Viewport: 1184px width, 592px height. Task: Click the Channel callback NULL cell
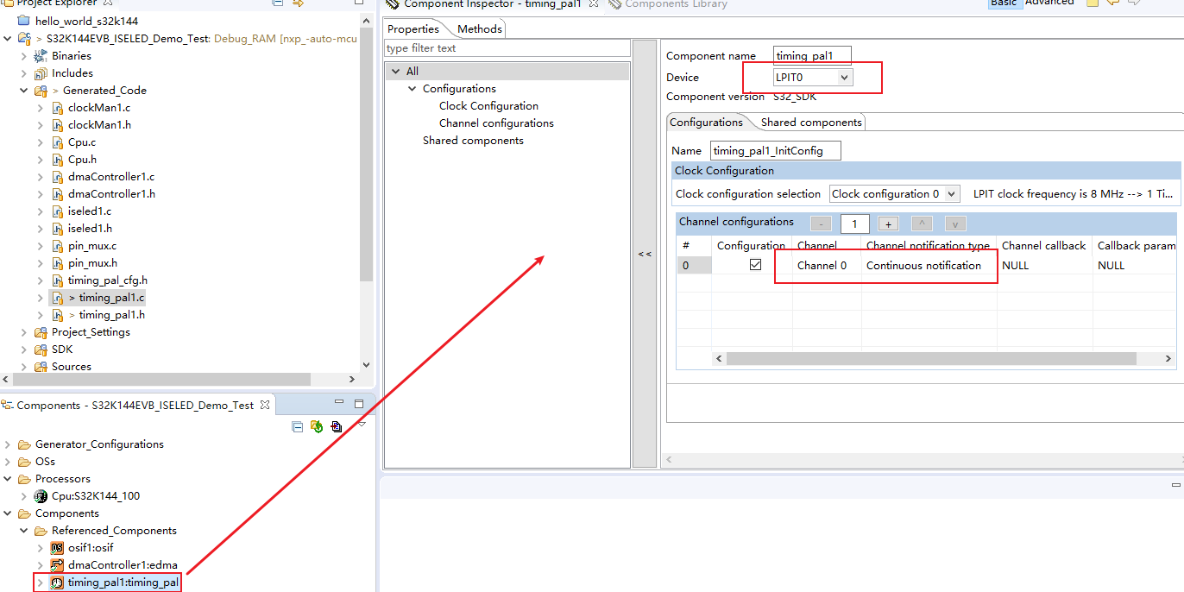click(1044, 266)
